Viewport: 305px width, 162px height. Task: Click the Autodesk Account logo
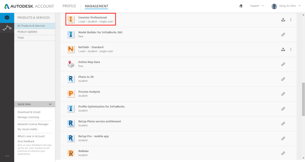tap(29, 6)
